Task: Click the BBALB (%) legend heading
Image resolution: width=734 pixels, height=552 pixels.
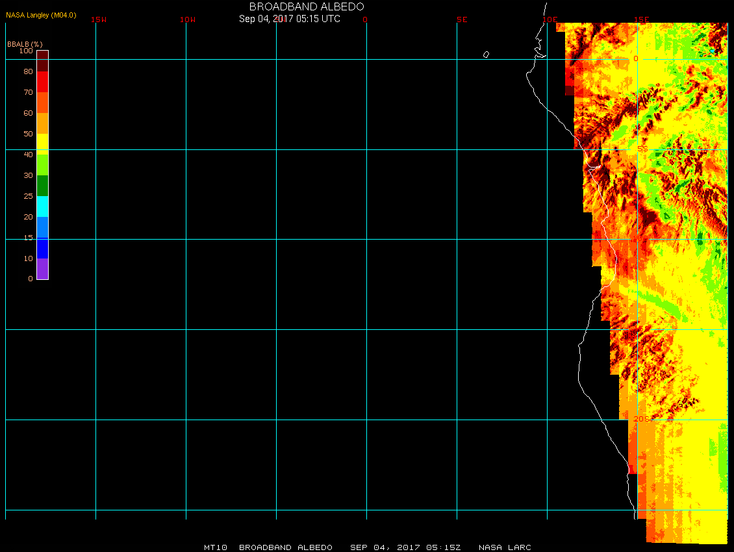Action: [x=25, y=44]
